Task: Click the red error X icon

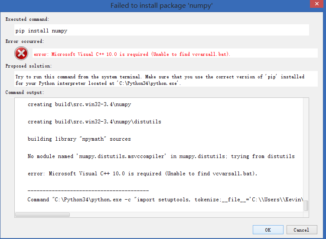Action: [21, 53]
